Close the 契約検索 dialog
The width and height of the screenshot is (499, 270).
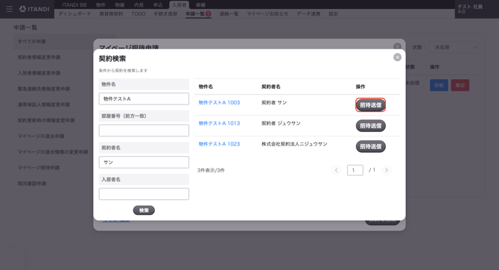click(397, 57)
